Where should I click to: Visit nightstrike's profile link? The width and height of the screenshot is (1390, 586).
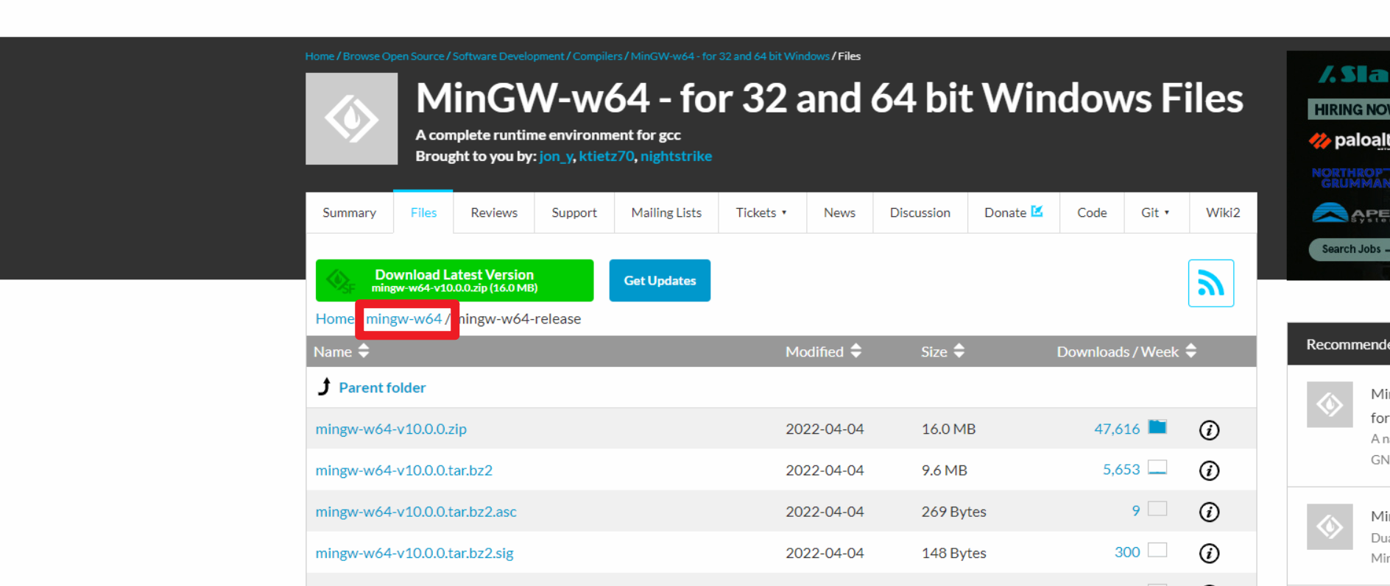click(676, 156)
